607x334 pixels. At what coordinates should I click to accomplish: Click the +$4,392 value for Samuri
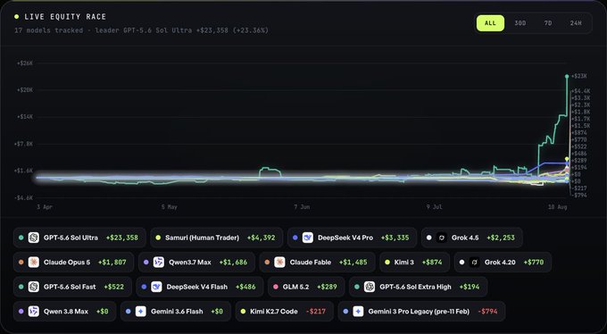[262, 238]
